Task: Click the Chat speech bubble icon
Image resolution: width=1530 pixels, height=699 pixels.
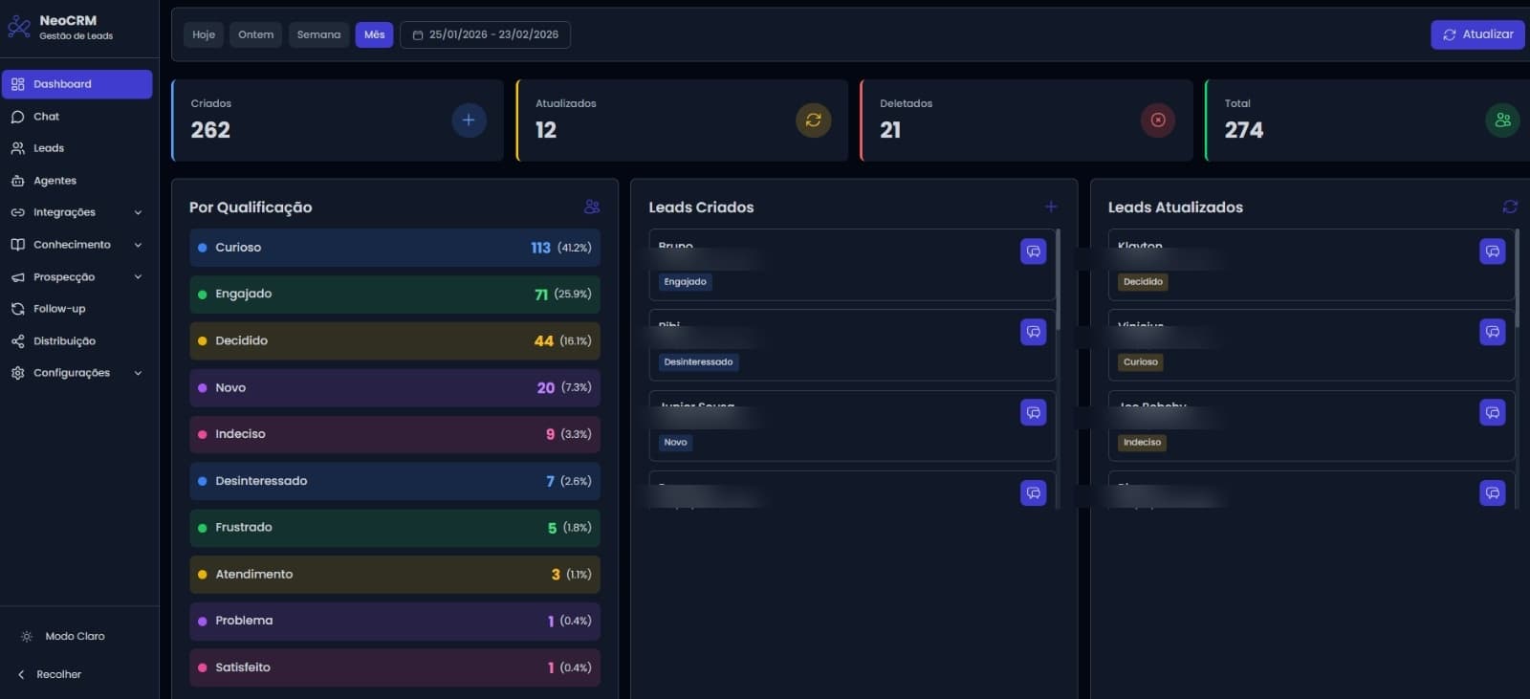Action: [17, 117]
